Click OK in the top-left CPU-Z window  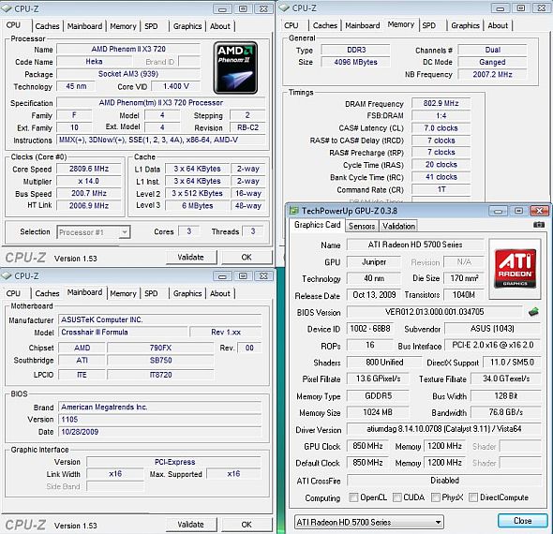[247, 258]
